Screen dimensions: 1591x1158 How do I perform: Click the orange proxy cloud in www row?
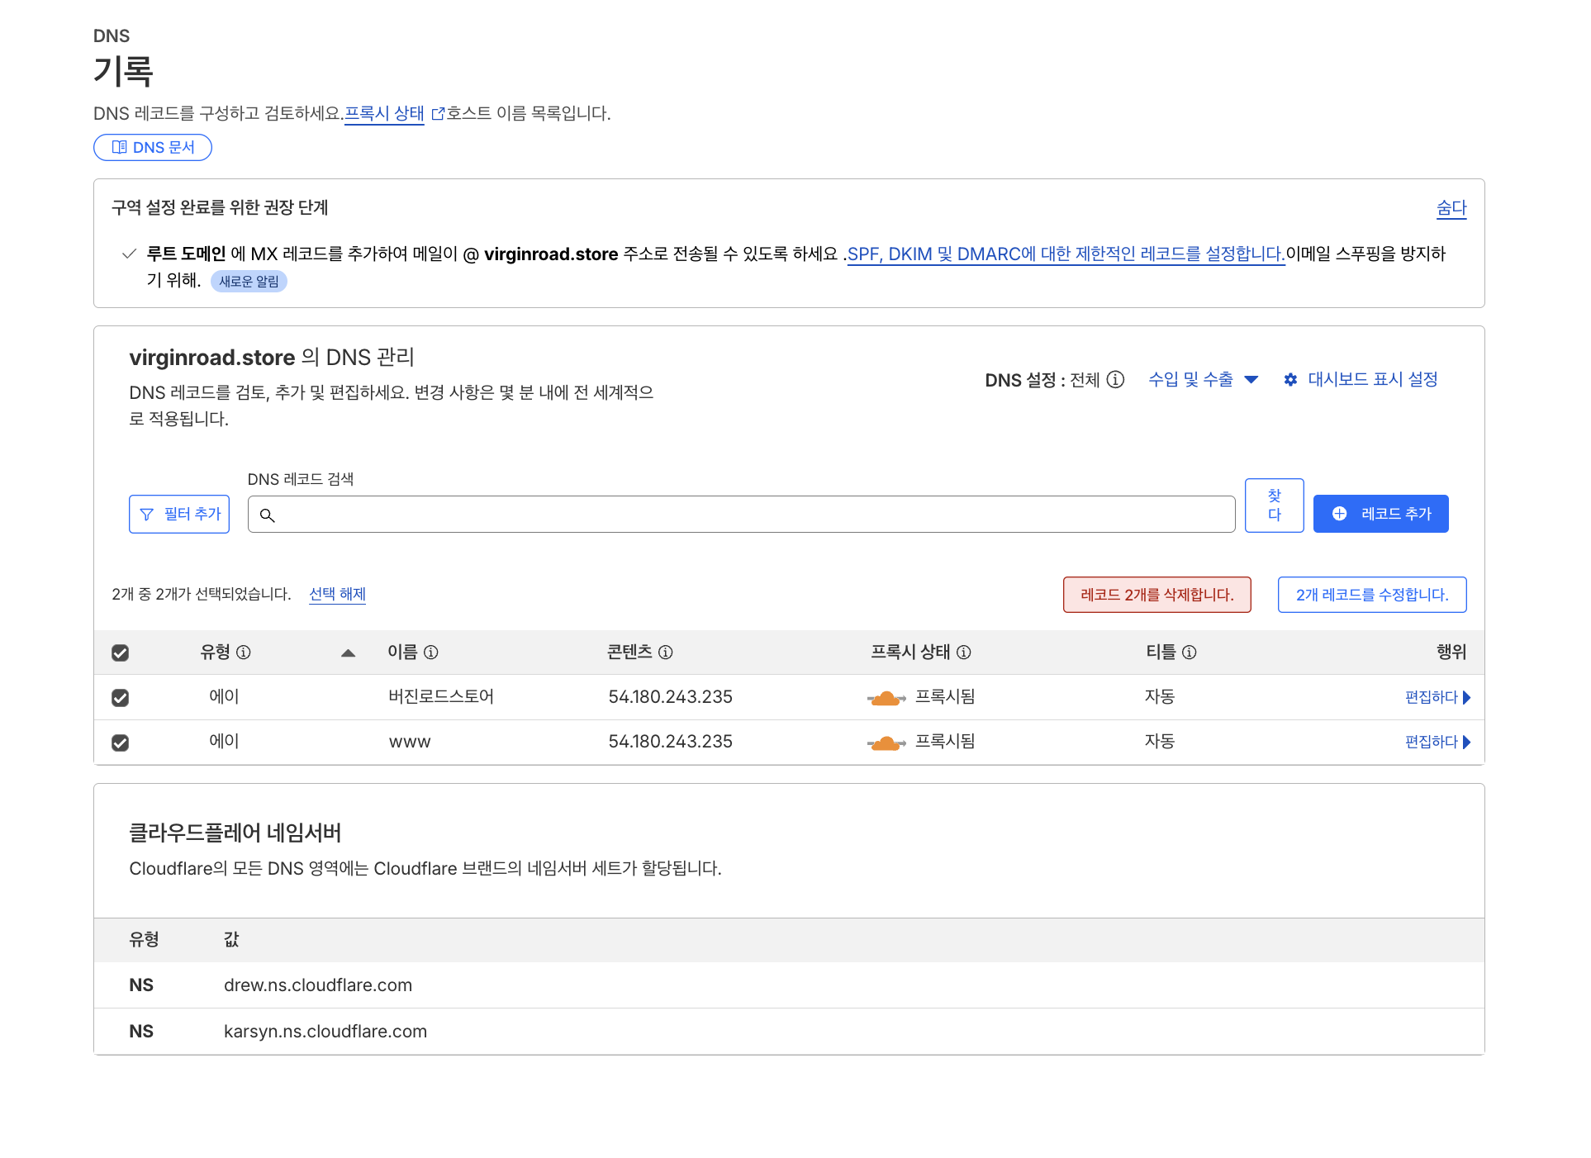click(886, 743)
